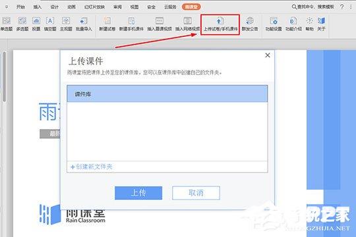Screen dimensions: 356x237
Task: Insert a 多选题 multiple-choice question
Action: (x=22, y=24)
